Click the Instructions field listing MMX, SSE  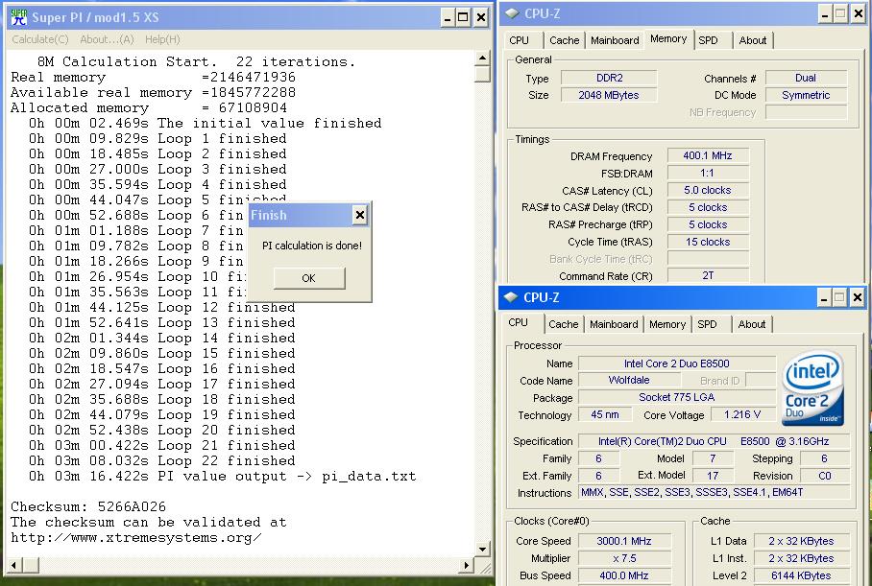pos(715,493)
